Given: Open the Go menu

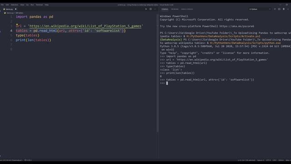Looking at the screenshot, I should (x=27, y=5).
